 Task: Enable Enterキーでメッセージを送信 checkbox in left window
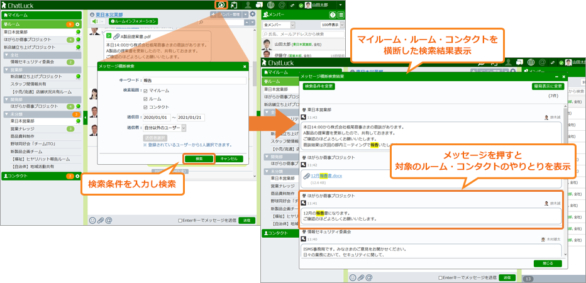click(x=180, y=221)
